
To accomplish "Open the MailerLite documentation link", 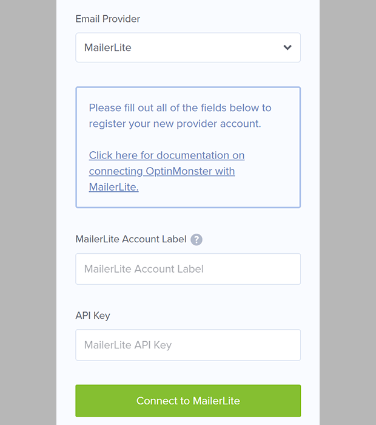I will [x=167, y=171].
